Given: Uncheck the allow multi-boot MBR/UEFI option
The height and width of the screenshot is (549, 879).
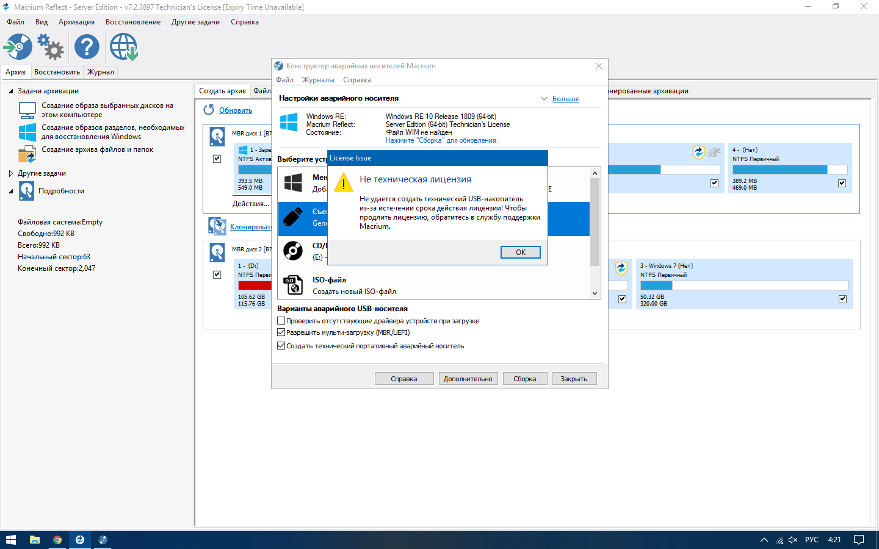Looking at the screenshot, I should pos(281,332).
